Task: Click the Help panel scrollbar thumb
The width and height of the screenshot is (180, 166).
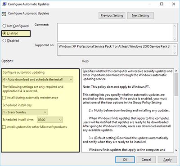Action: pos(176,85)
